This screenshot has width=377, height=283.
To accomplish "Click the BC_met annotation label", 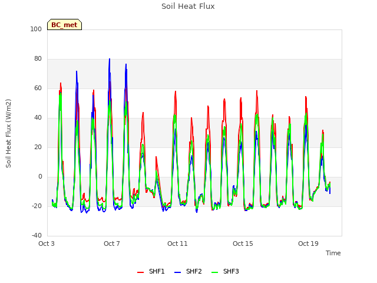I will [x=64, y=25].
